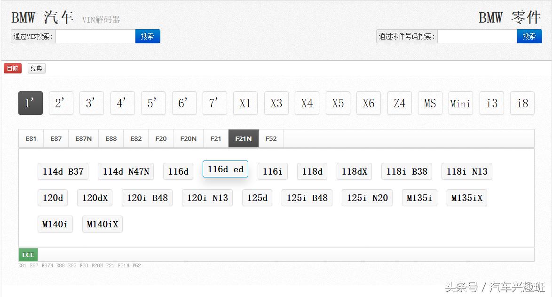Click the active F21N tab
552x297 pixels.
pyautogui.click(x=244, y=138)
